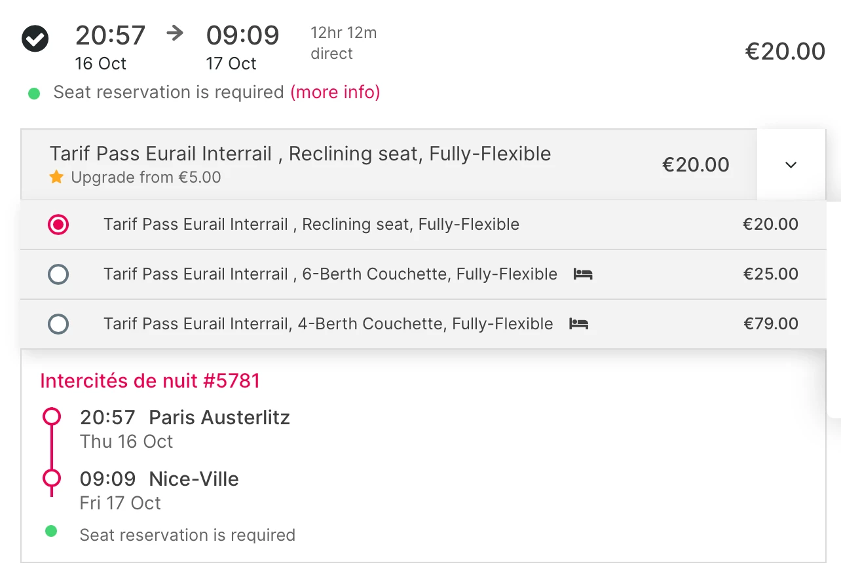Open the more info link

[335, 92]
